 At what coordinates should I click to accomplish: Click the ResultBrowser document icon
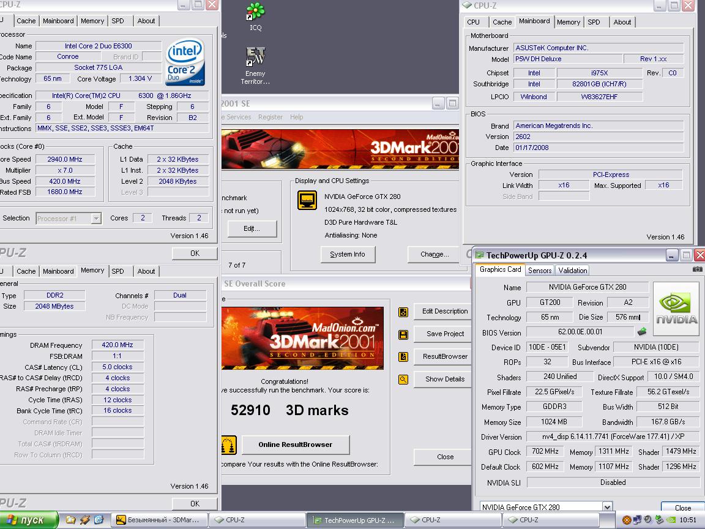tap(403, 357)
